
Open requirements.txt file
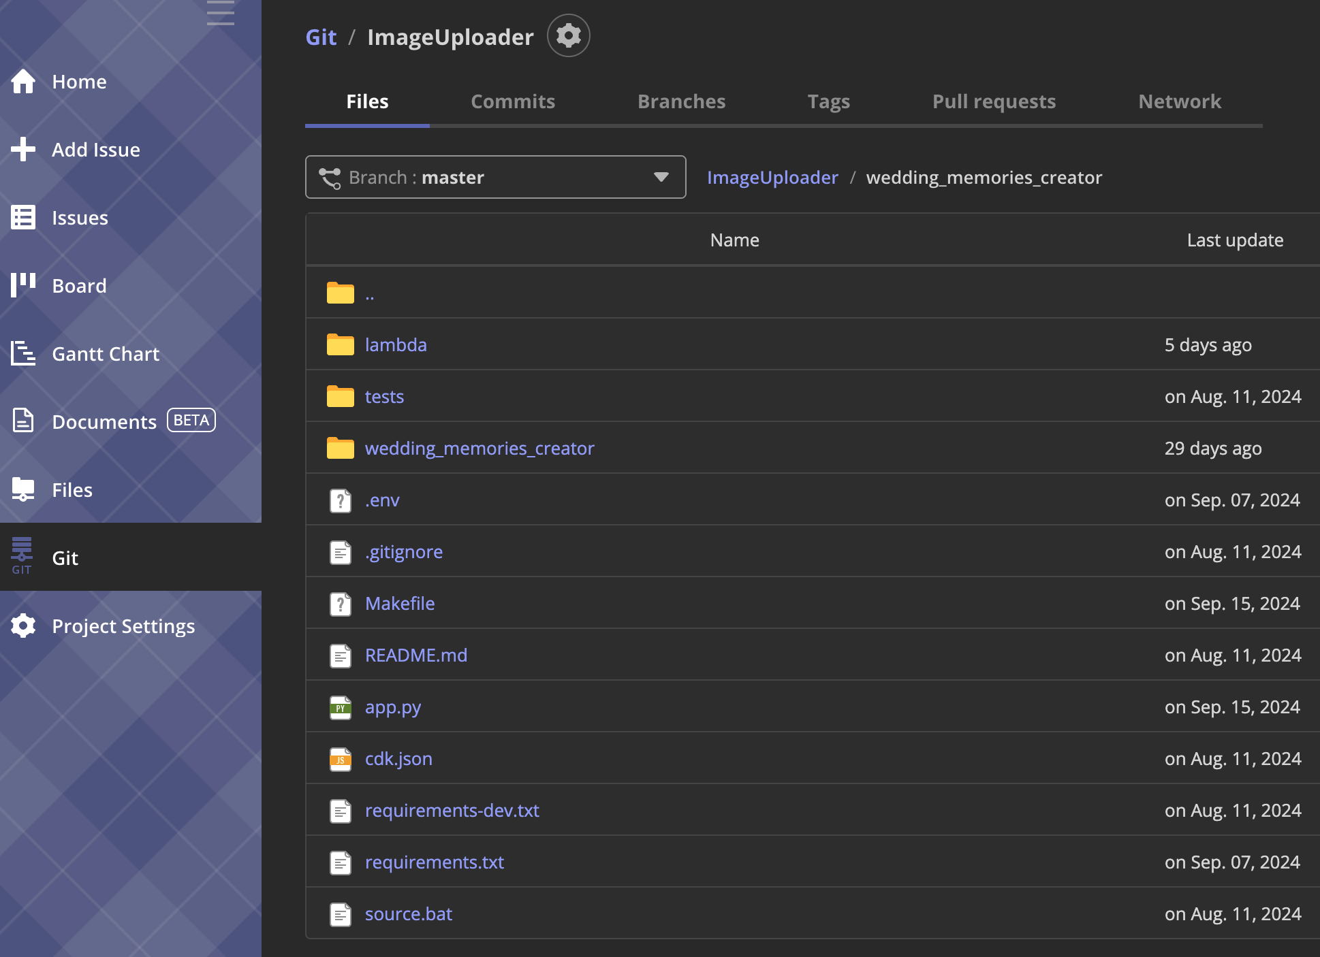tap(435, 862)
